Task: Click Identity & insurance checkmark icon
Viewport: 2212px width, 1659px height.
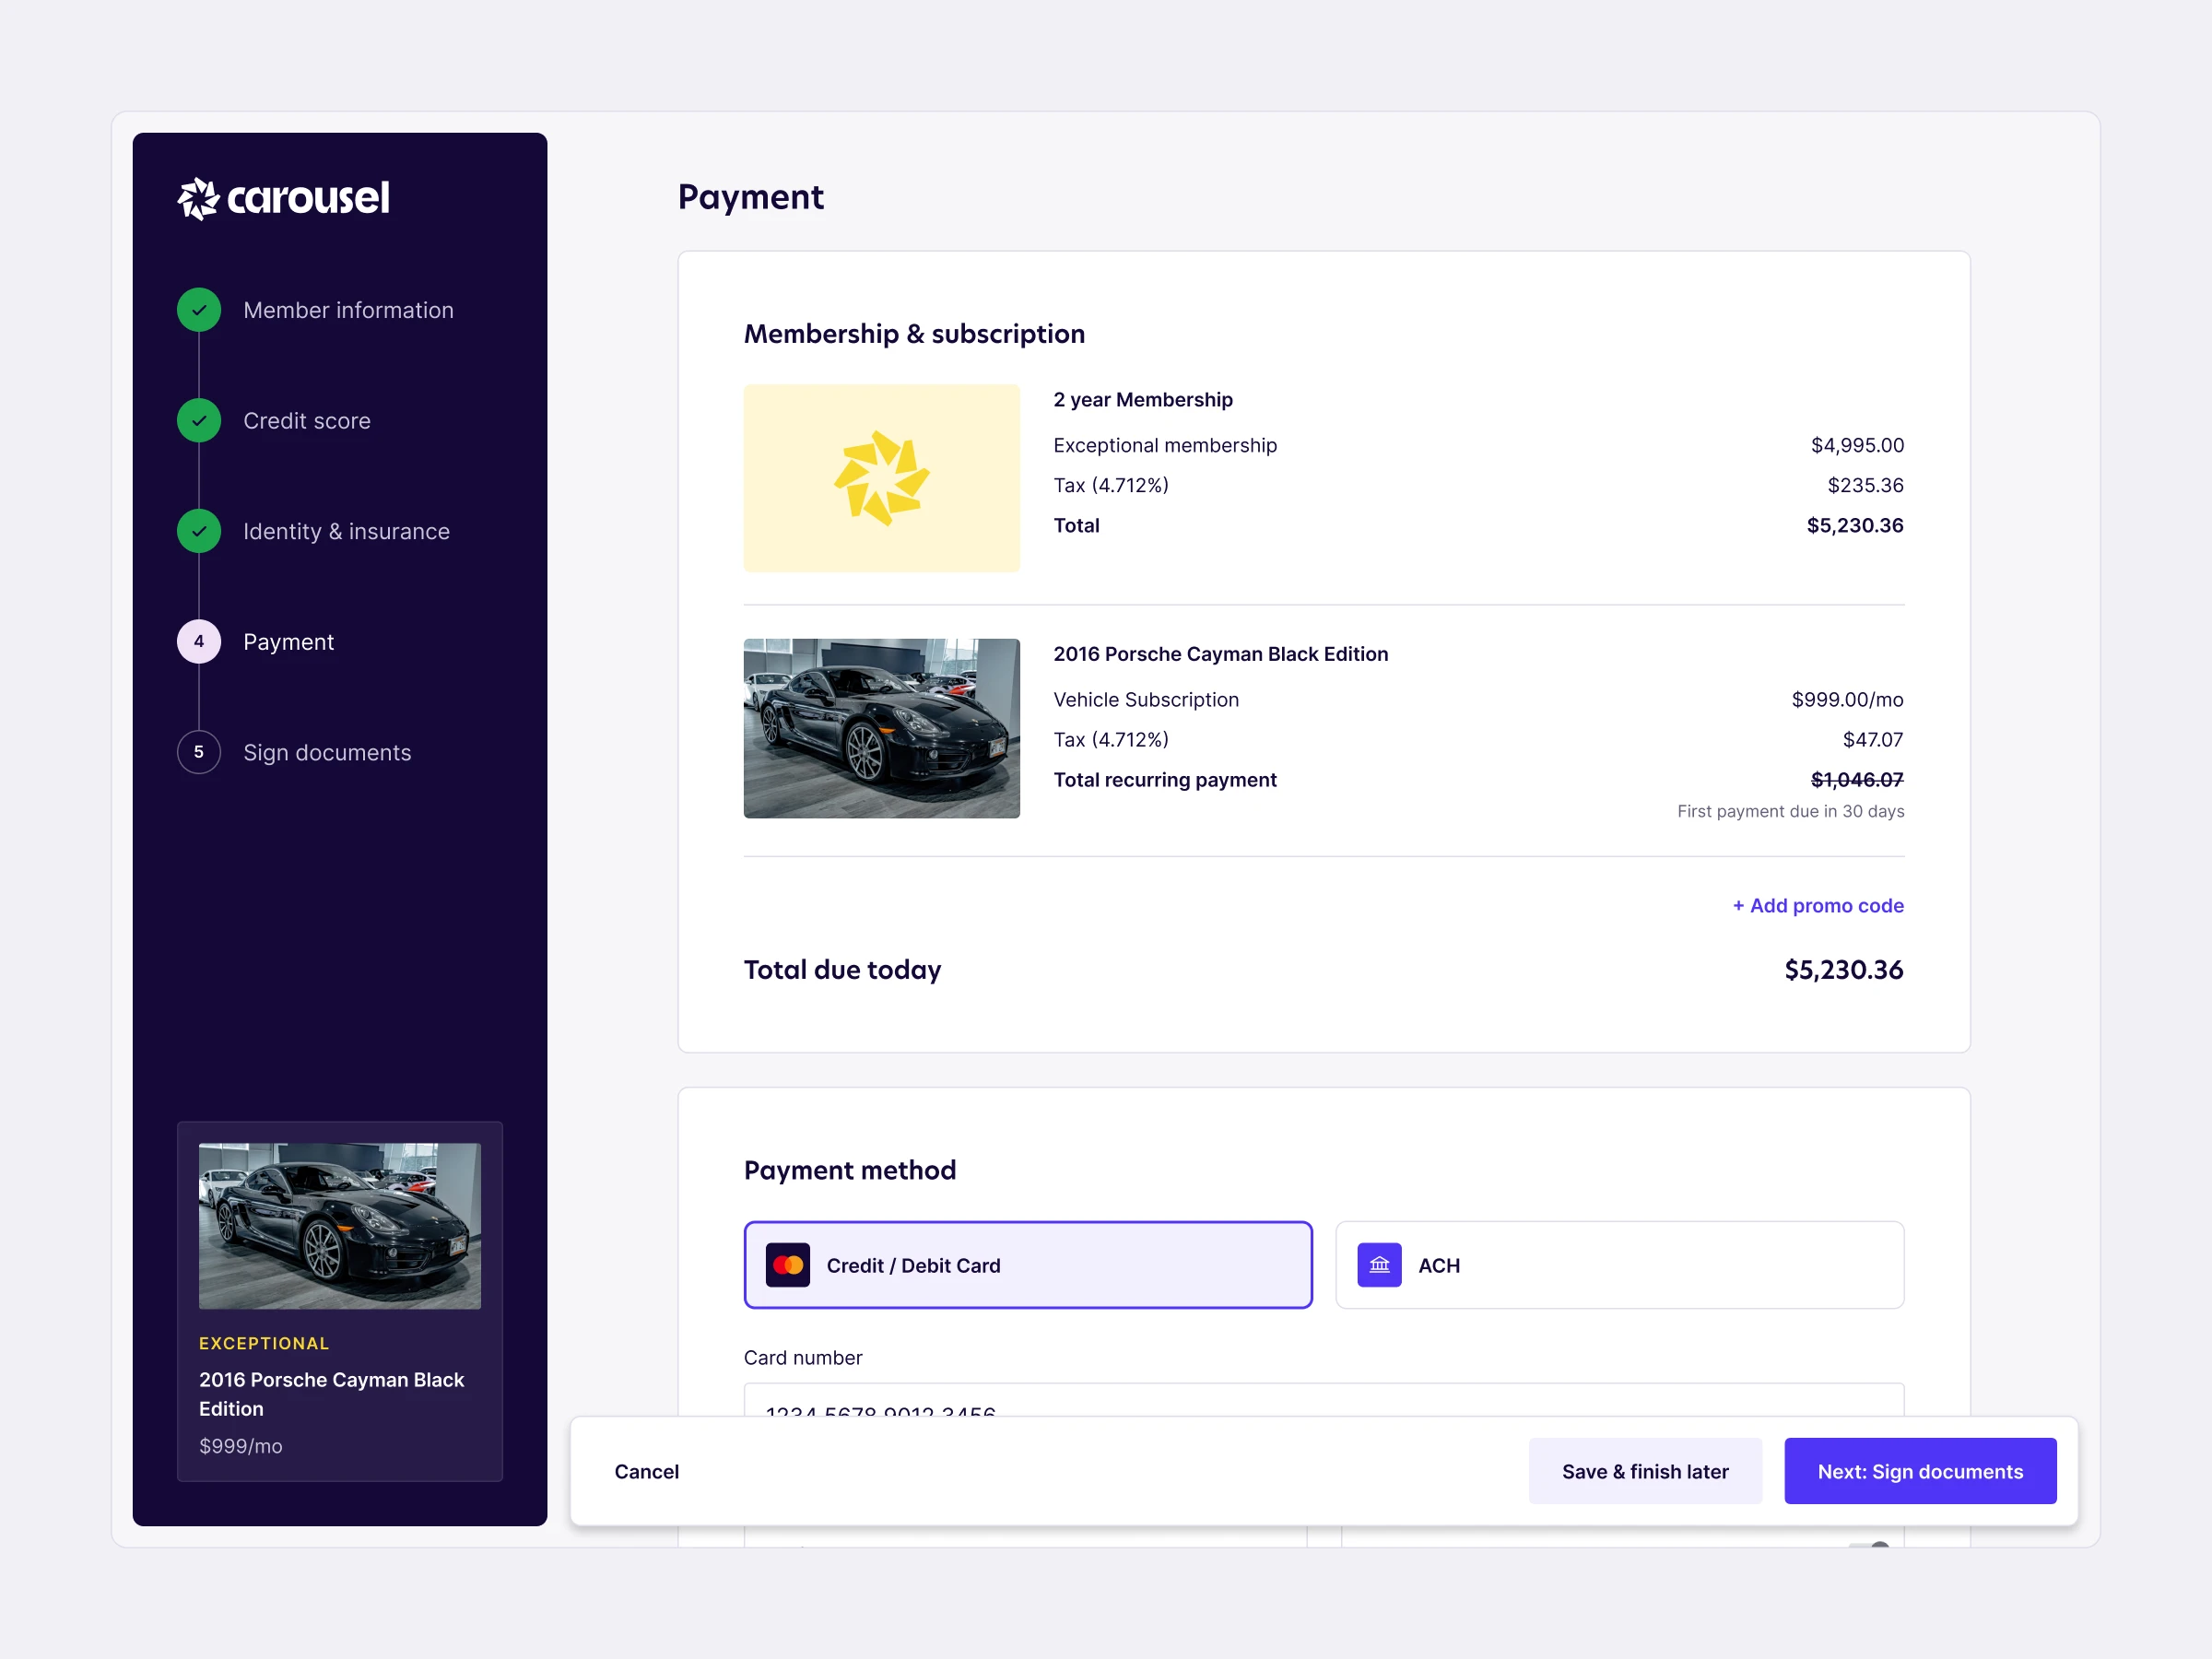Action: (199, 531)
